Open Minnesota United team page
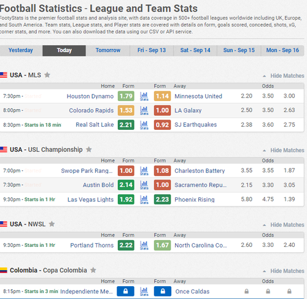This screenshot has width=307, height=299. coord(198,96)
